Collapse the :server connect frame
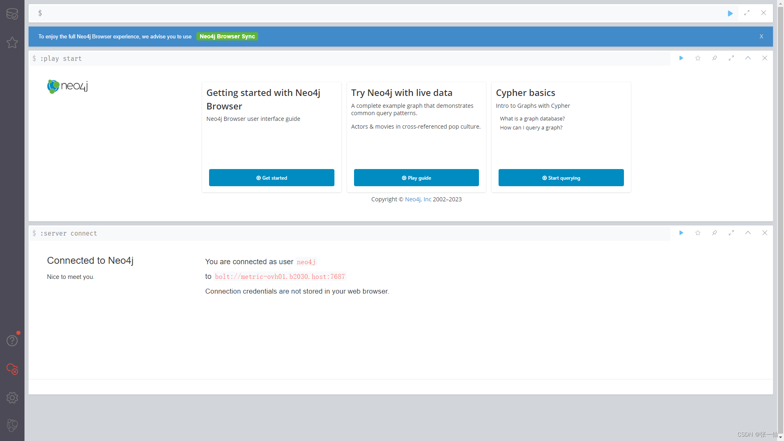The height and width of the screenshot is (441, 784). (x=748, y=233)
